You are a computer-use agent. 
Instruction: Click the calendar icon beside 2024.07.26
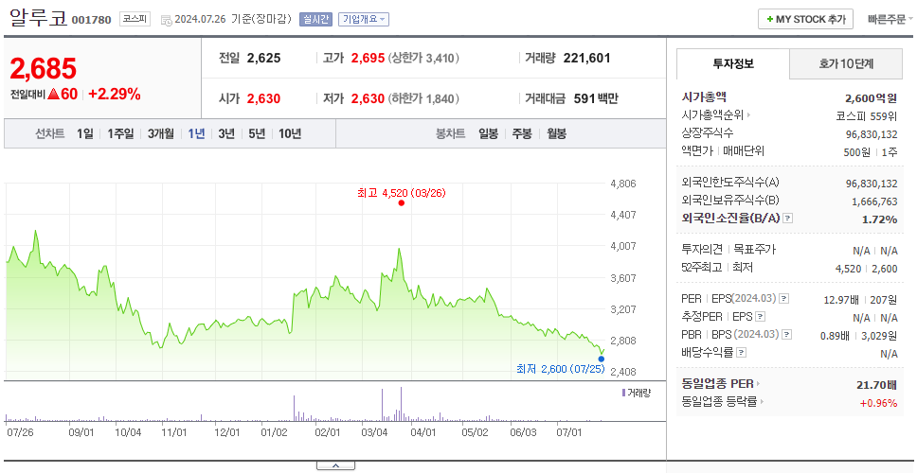pyautogui.click(x=166, y=20)
